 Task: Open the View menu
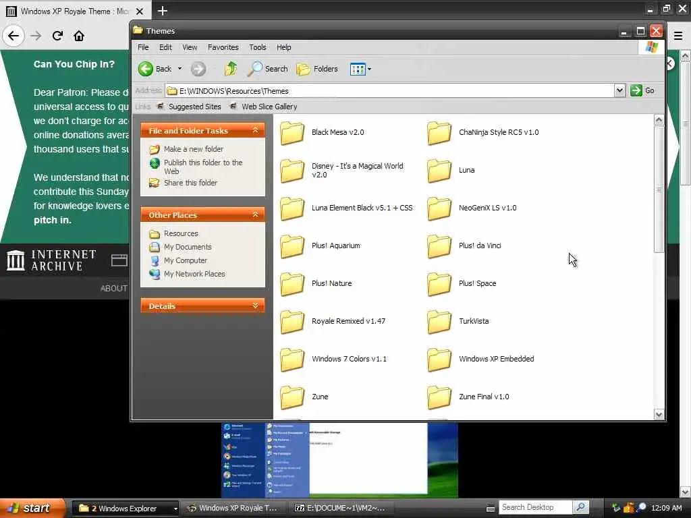point(190,47)
